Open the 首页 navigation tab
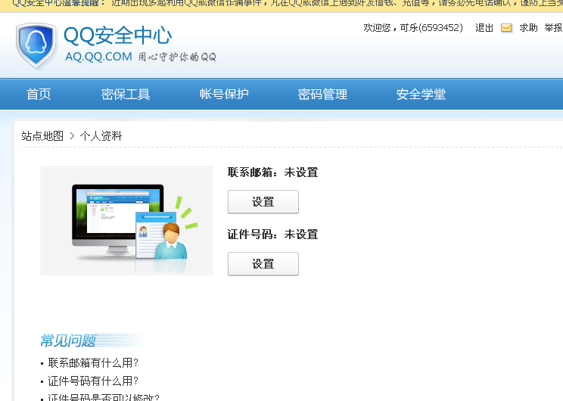Screen dimensions: 563x401 coord(39,94)
